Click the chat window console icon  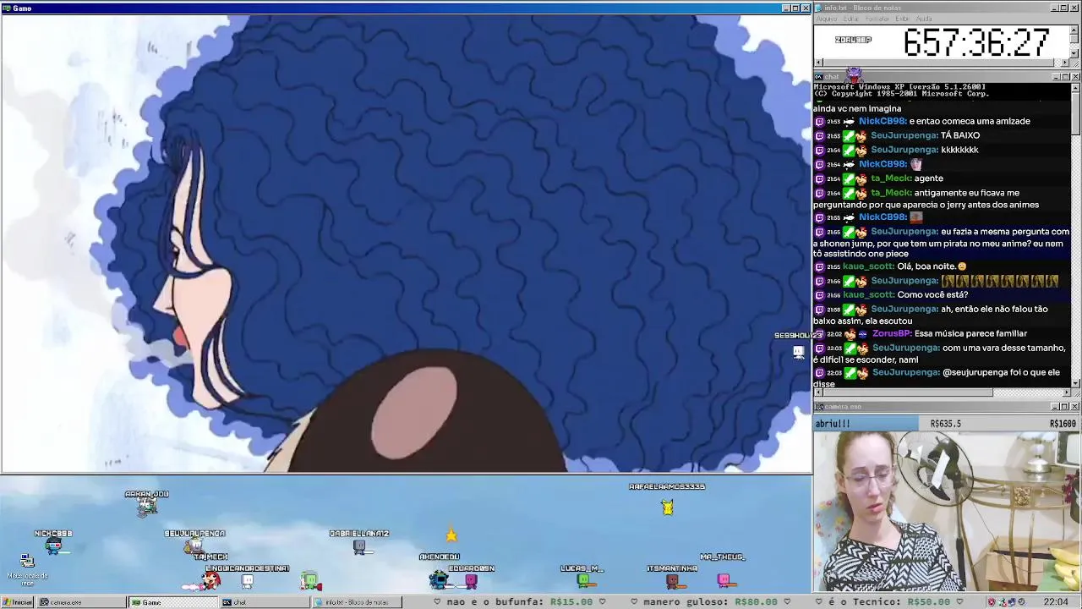(819, 77)
